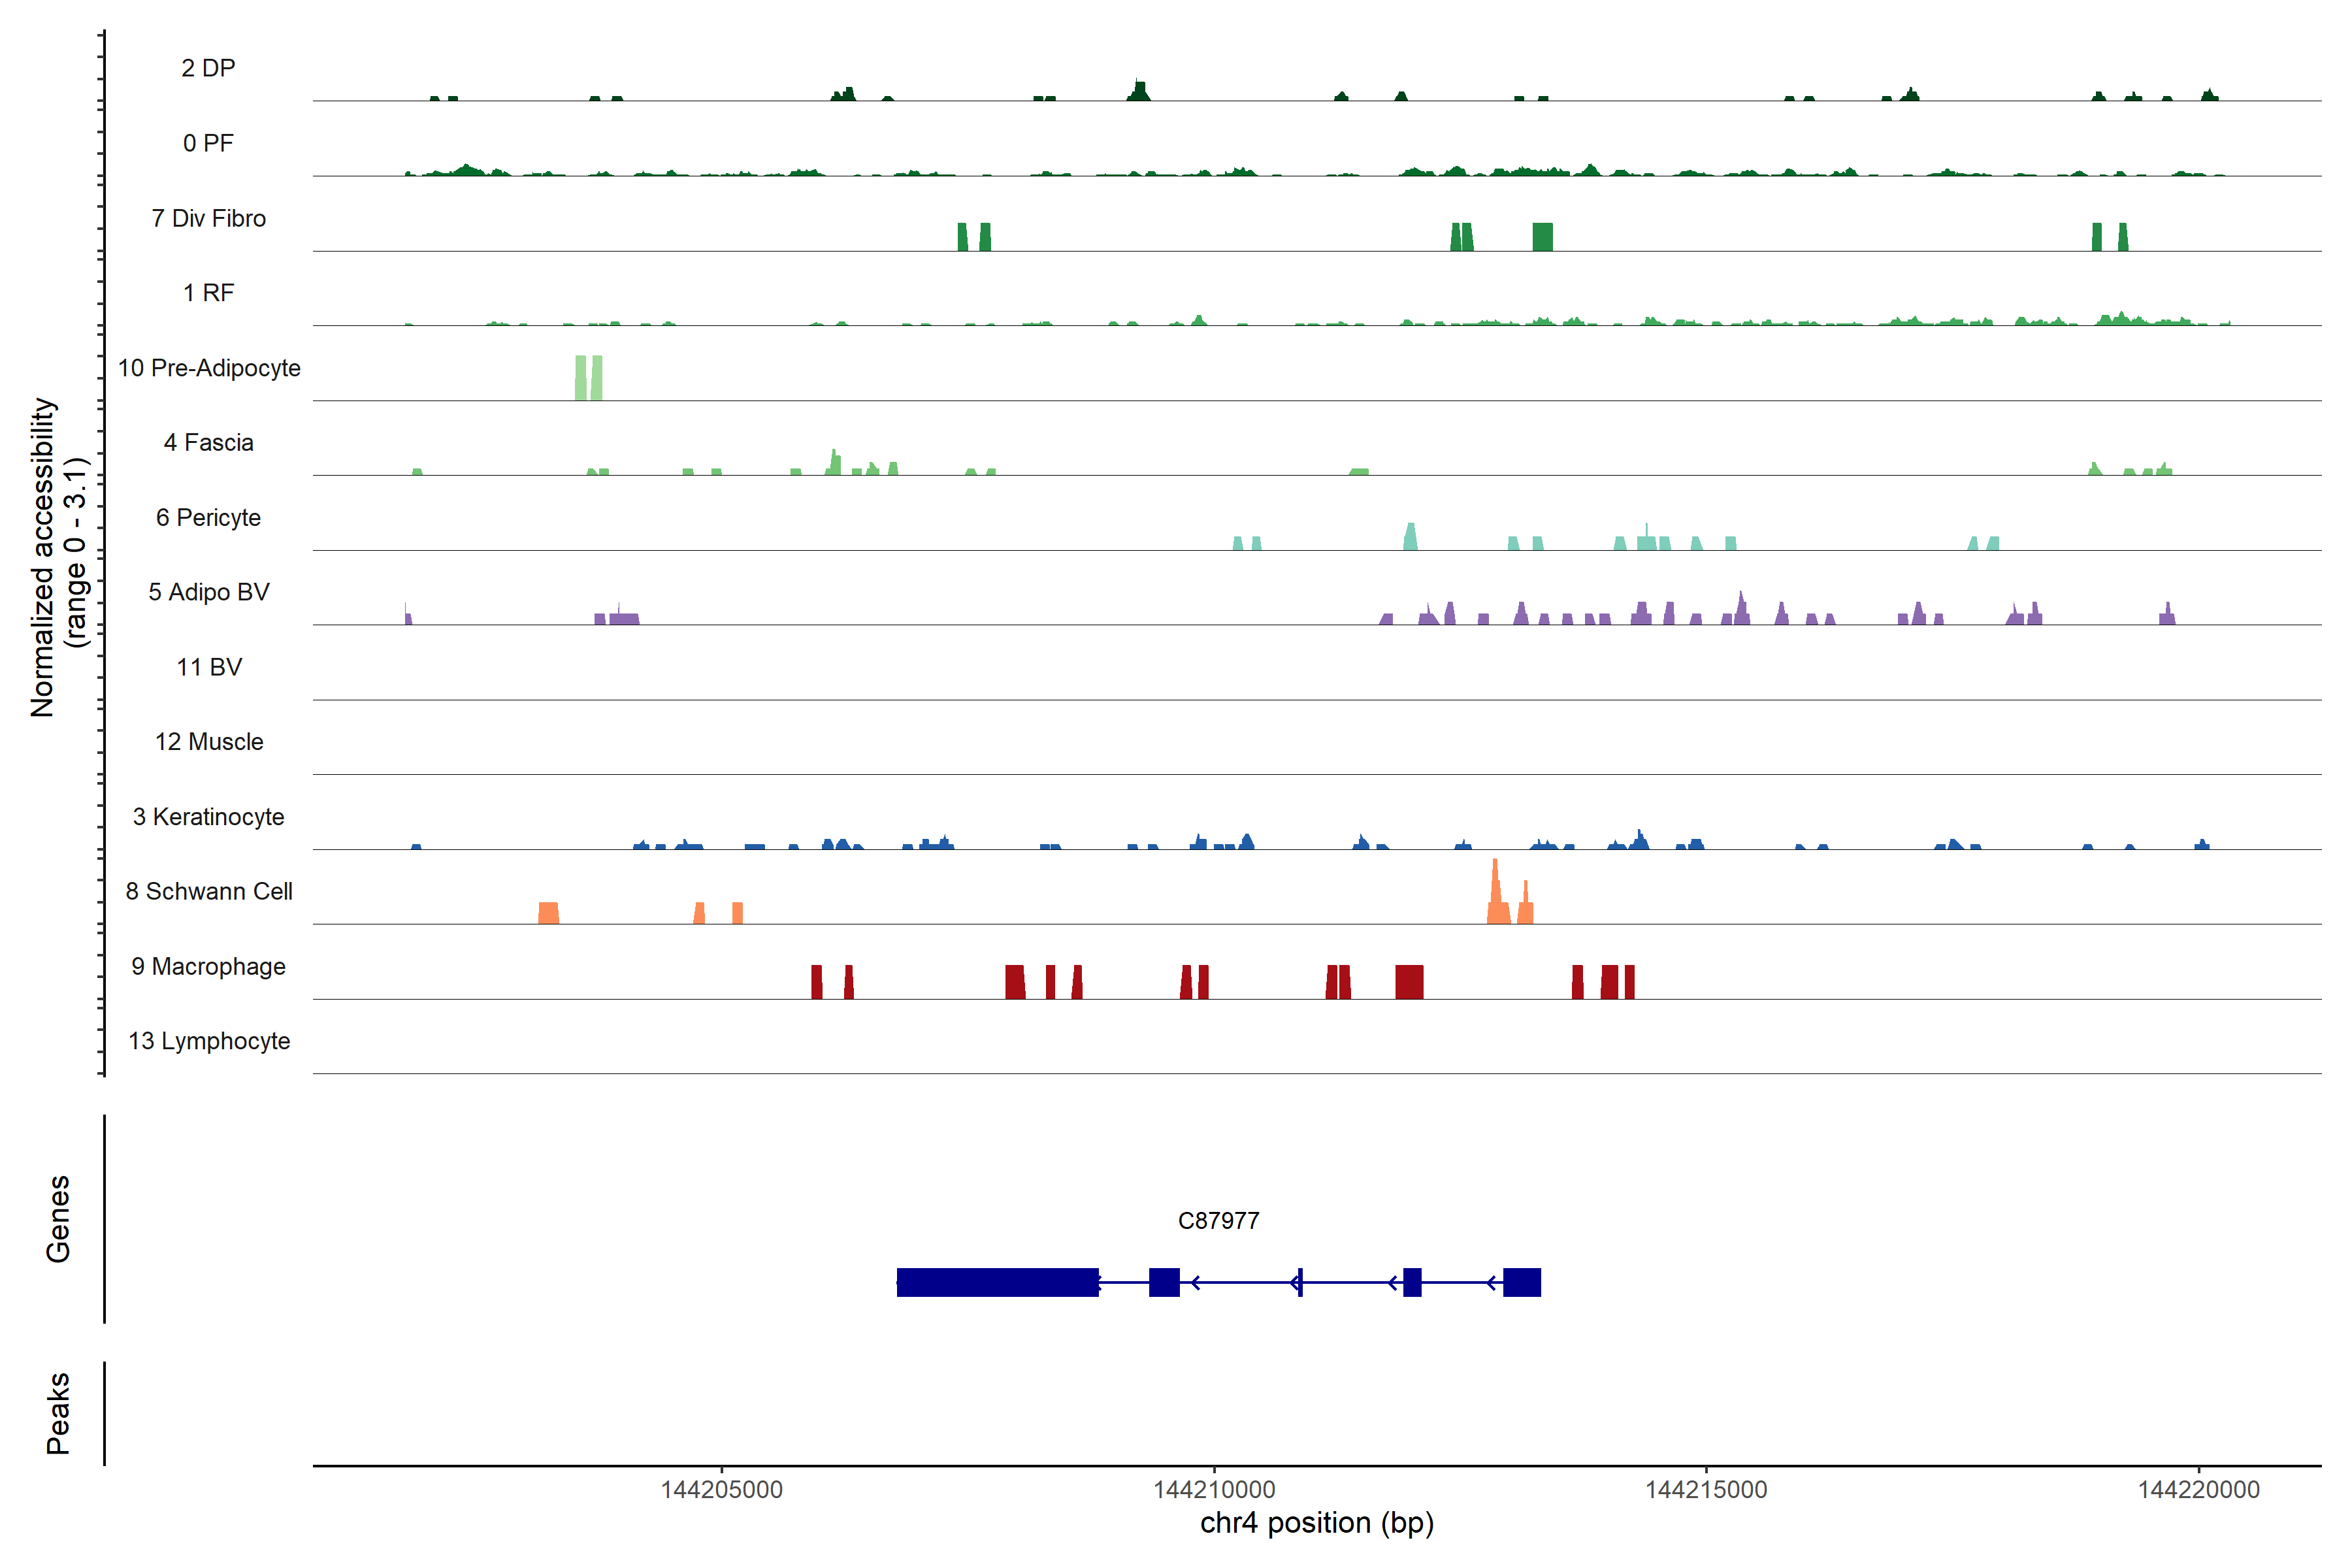Click the C87977 gene label

1218,1220
